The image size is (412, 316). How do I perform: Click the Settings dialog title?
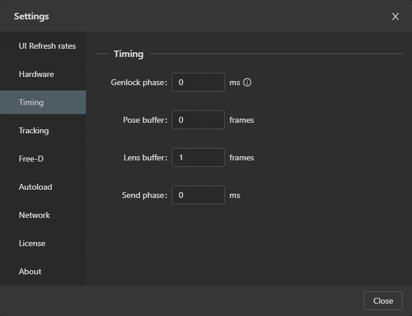[31, 16]
